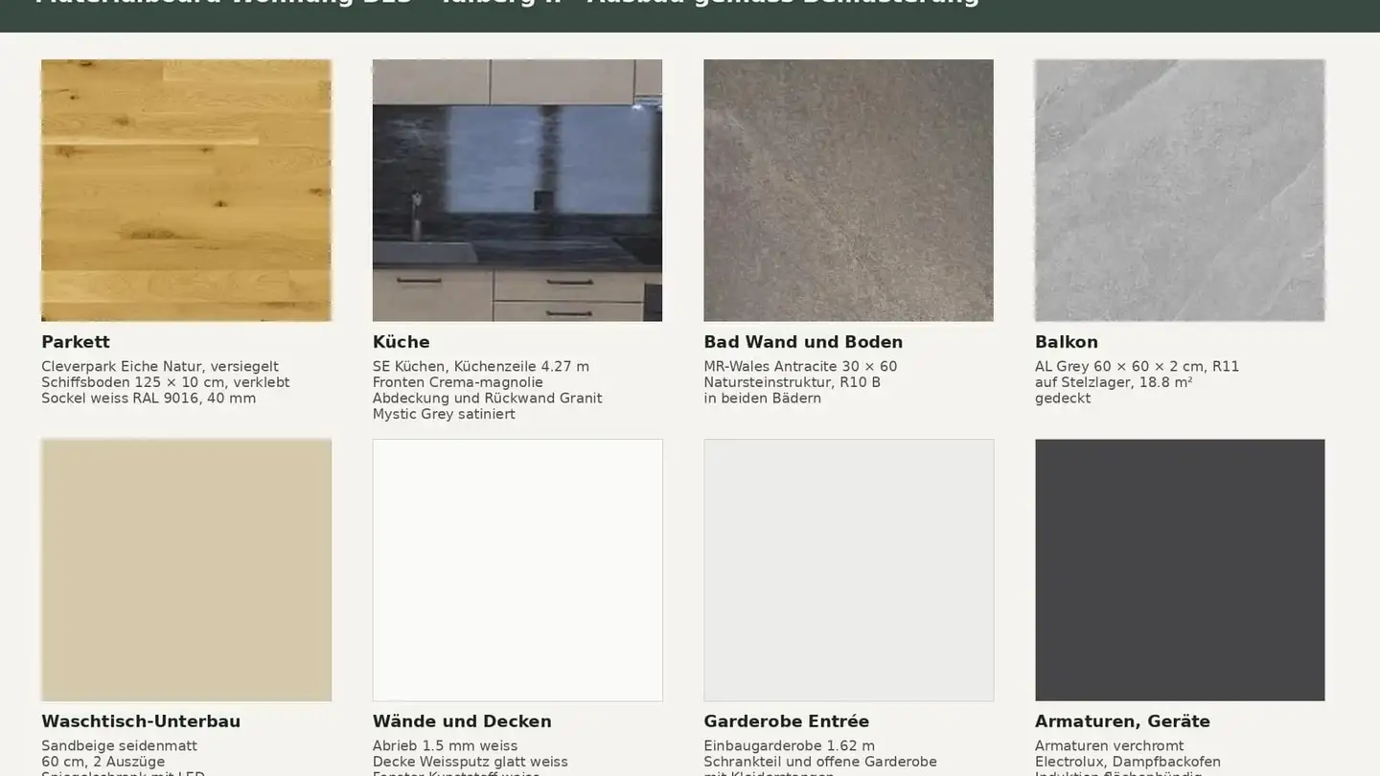Click the 'Balkon' heading
The width and height of the screenshot is (1380, 776).
[1067, 342]
